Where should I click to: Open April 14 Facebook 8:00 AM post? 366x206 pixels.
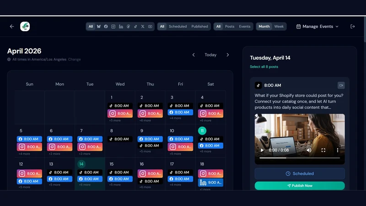pos(90,179)
